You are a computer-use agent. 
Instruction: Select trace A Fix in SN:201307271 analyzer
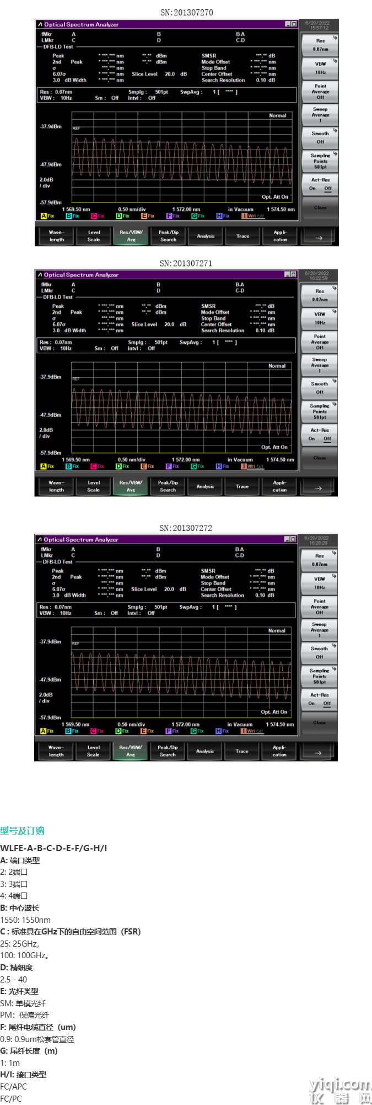coord(47,466)
